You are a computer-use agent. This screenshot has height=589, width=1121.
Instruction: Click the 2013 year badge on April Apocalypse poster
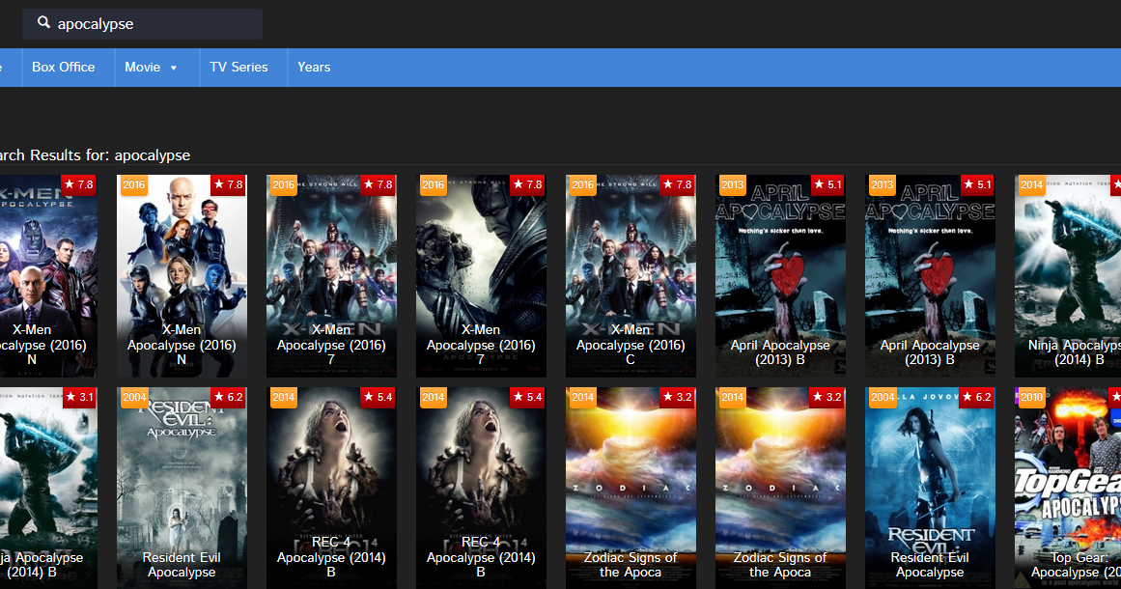pos(732,184)
